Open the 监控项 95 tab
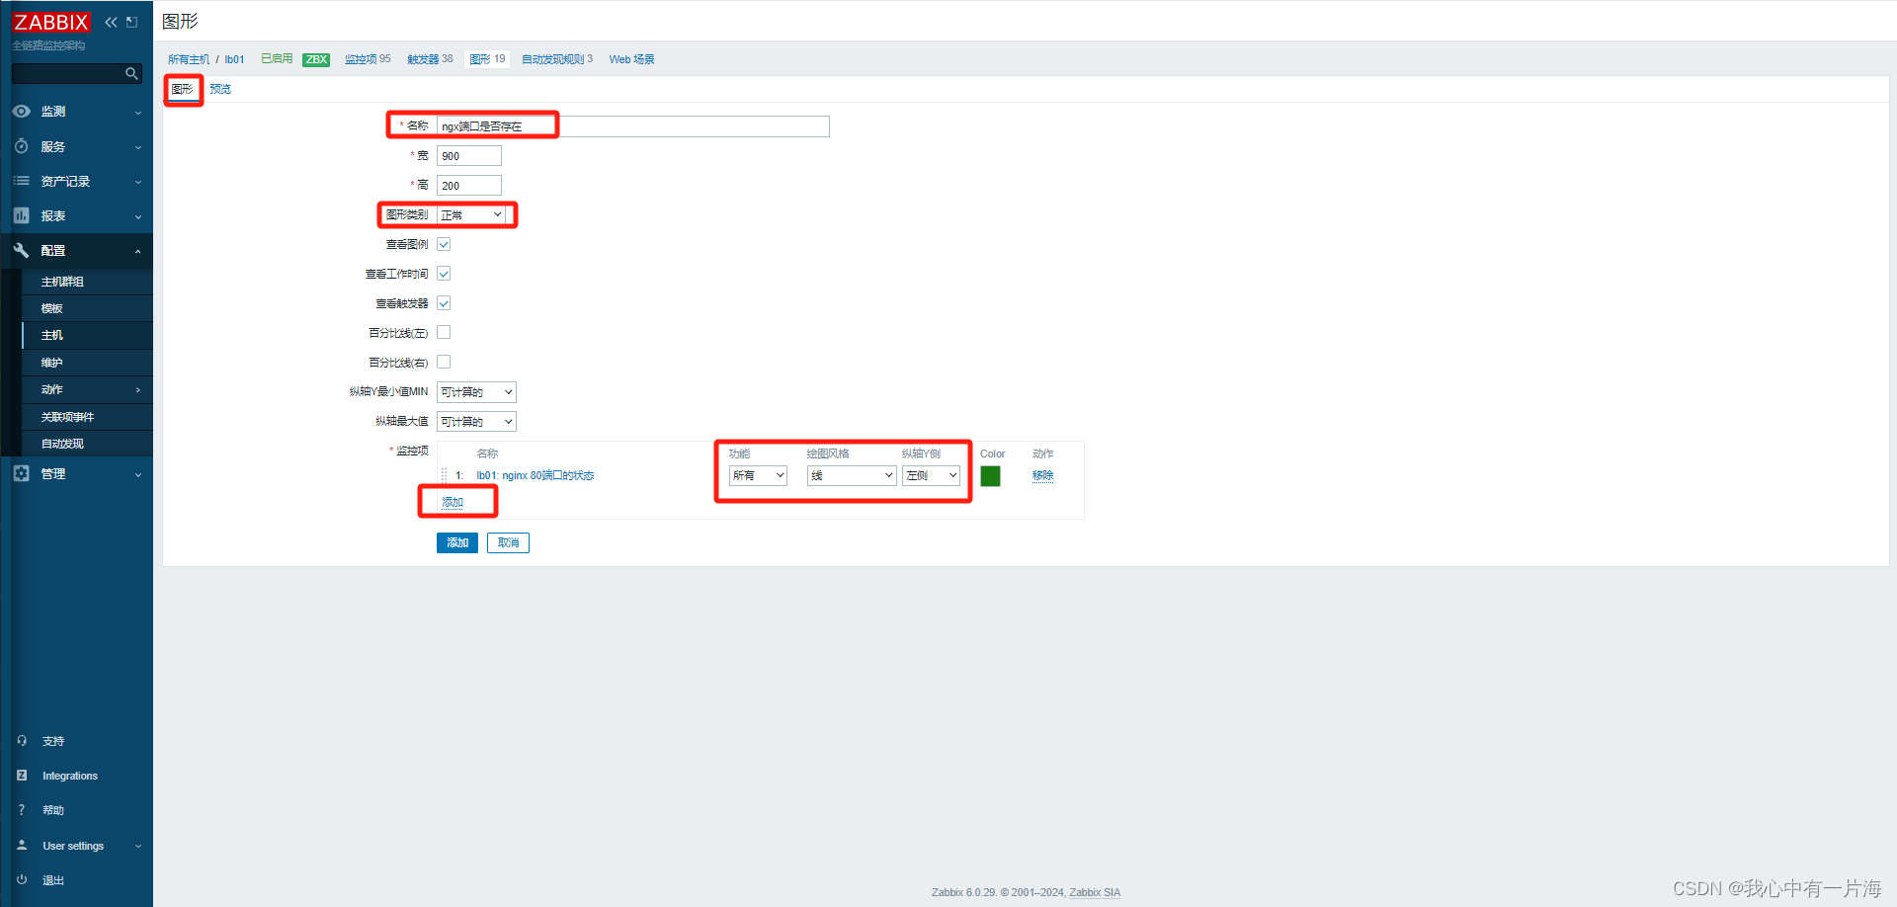The image size is (1897, 907). 368,59
